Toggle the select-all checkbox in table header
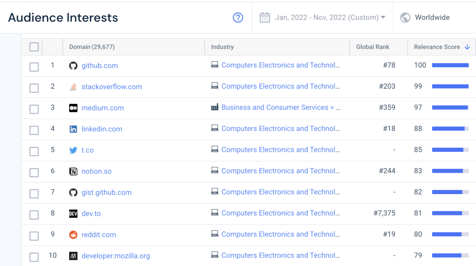Image resolution: width=476 pixels, height=266 pixels. click(34, 47)
